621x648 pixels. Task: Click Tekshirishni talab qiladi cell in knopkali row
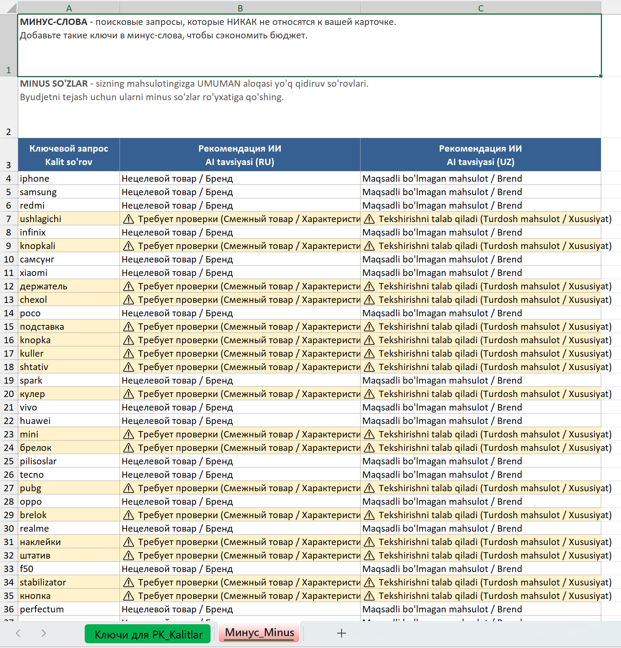pos(480,245)
